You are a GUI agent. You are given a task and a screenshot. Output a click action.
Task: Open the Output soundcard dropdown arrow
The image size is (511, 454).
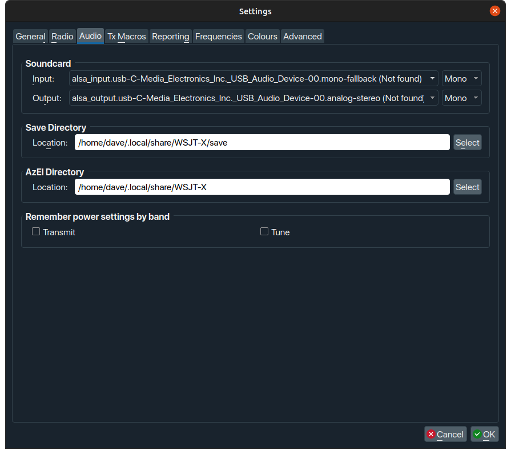[x=432, y=98]
